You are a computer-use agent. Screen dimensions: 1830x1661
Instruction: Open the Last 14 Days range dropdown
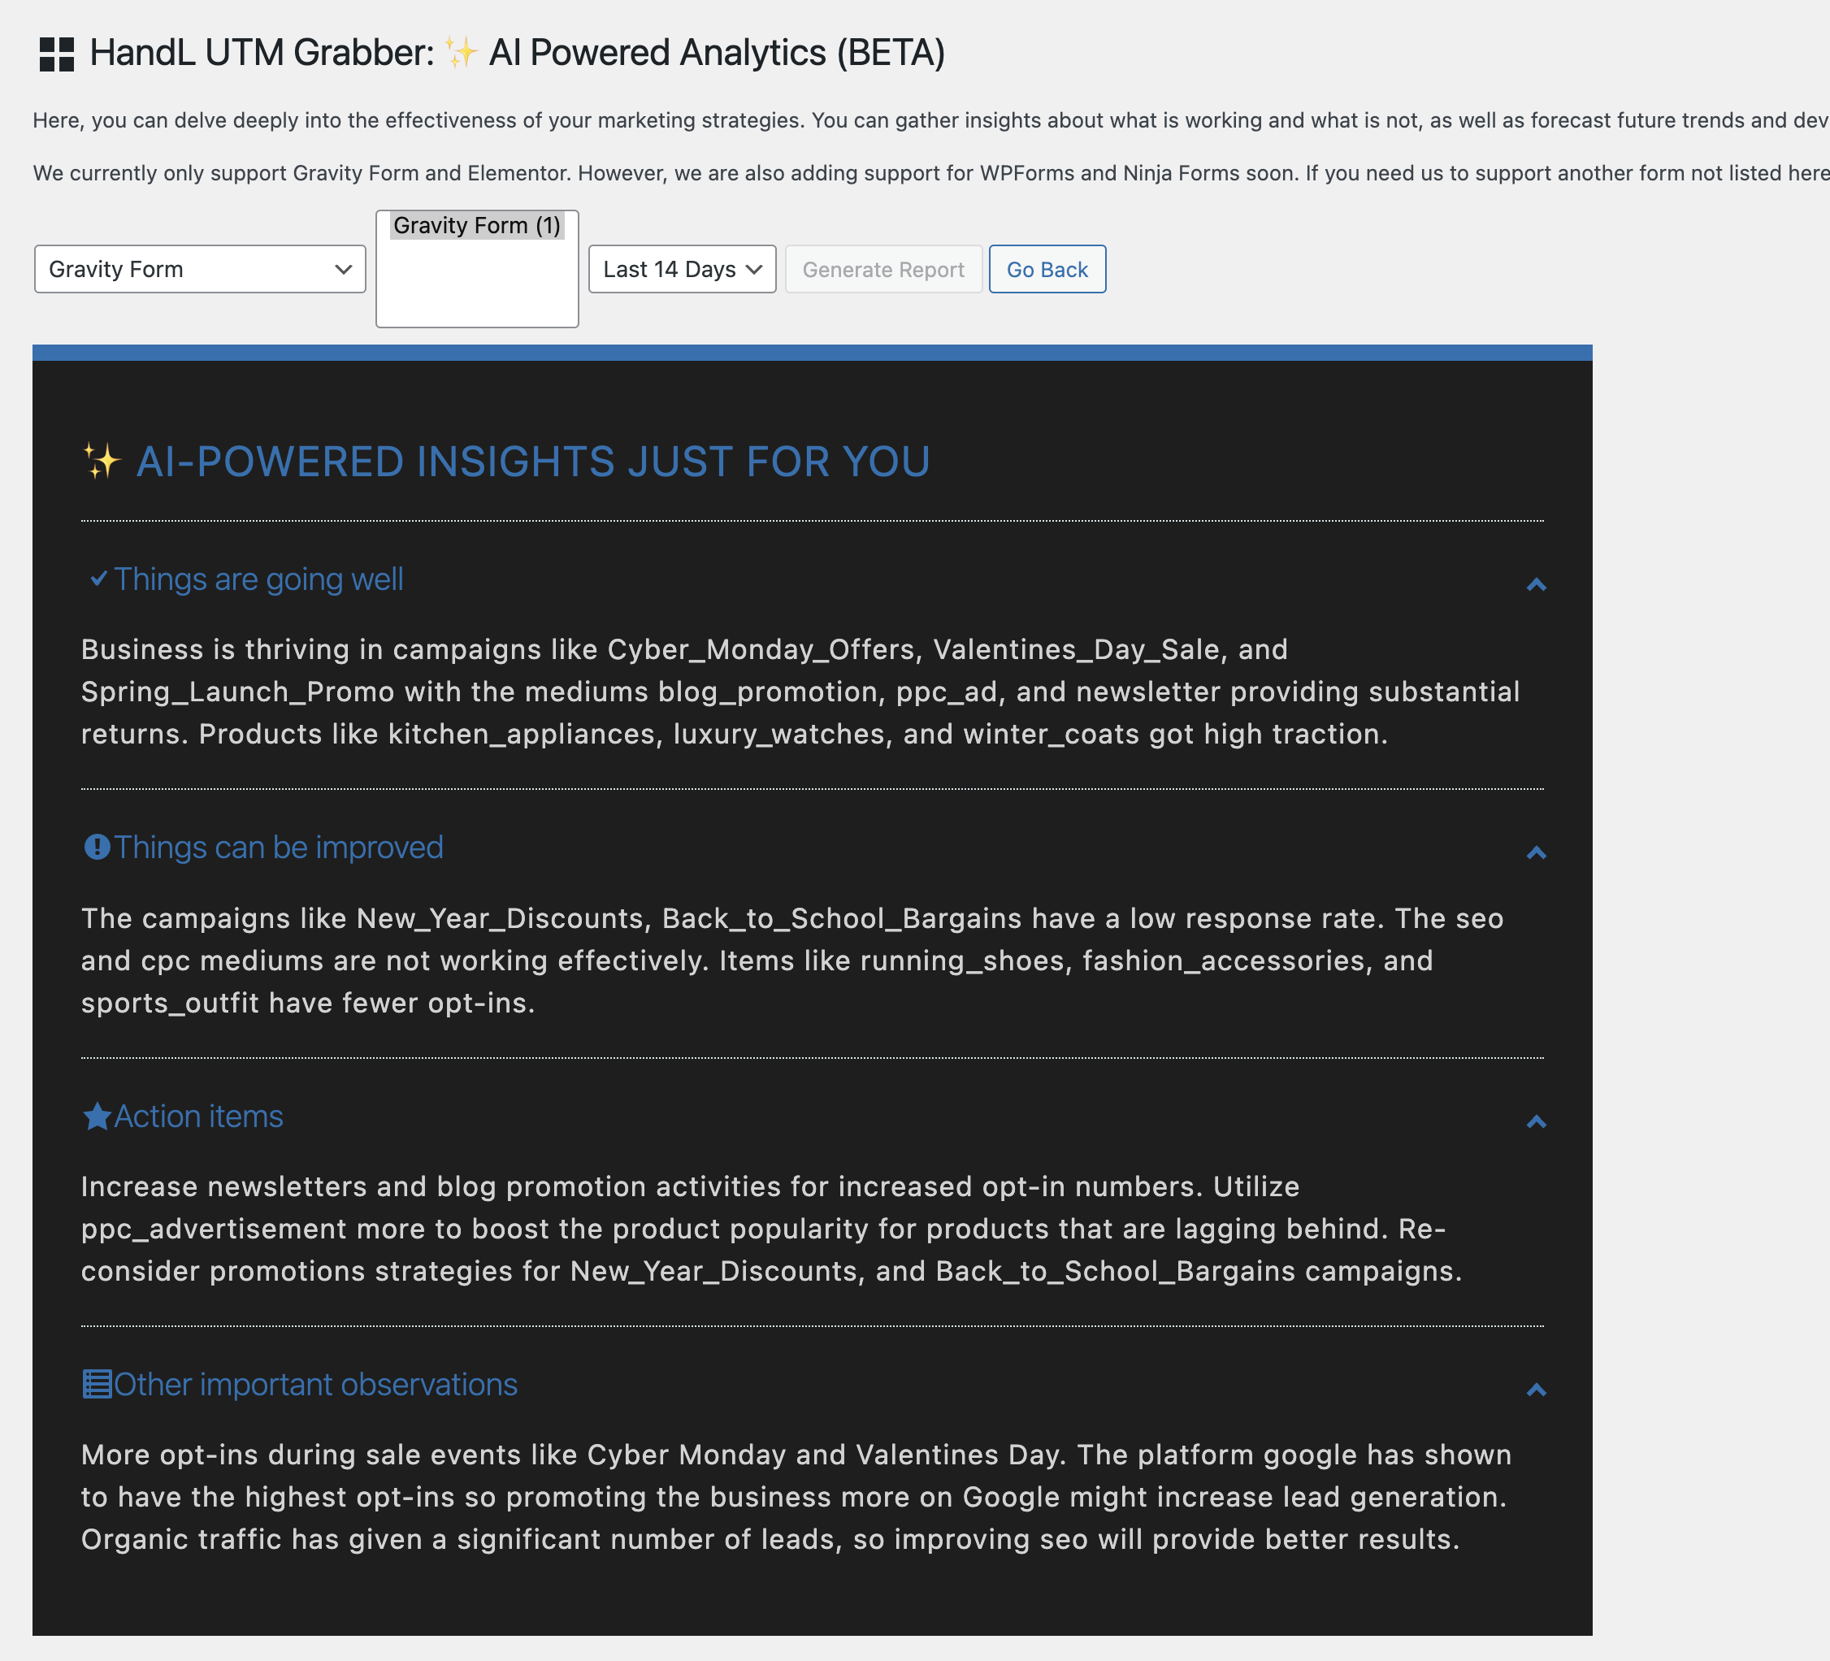coord(682,270)
